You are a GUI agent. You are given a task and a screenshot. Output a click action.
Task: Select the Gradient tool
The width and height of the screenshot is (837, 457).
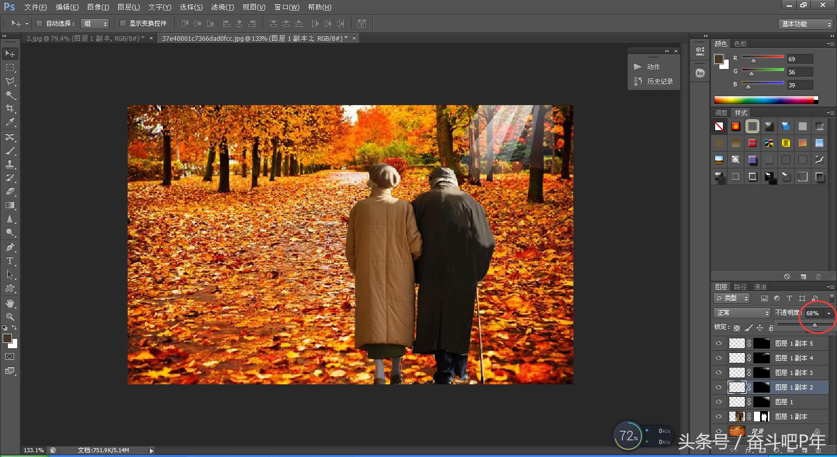coord(10,205)
